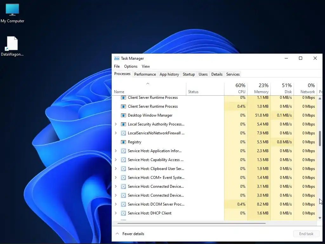The image size is (325, 244).
Task: Minimize the Task Manager window
Action: click(x=286, y=58)
